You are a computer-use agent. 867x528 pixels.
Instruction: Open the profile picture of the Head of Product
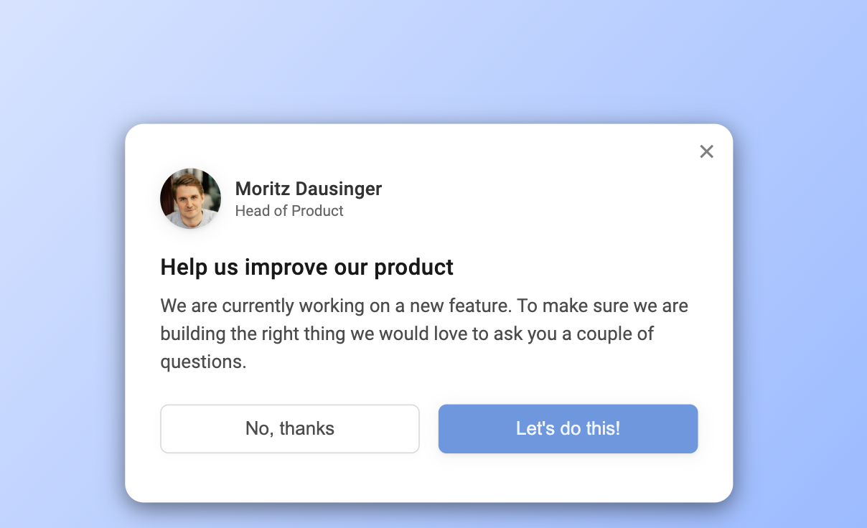tap(190, 198)
